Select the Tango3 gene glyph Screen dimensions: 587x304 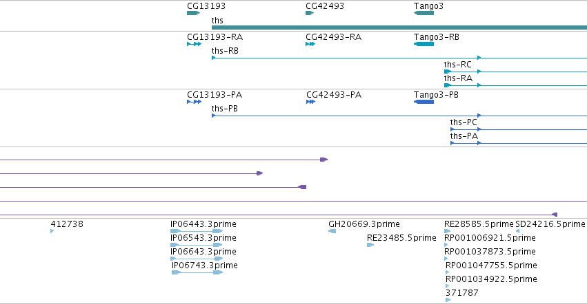point(424,13)
